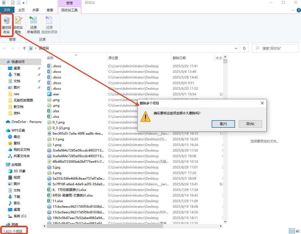Open the quick access toolbar customize dropdown
Screen dimensions: 301x234
click(x=24, y=3)
